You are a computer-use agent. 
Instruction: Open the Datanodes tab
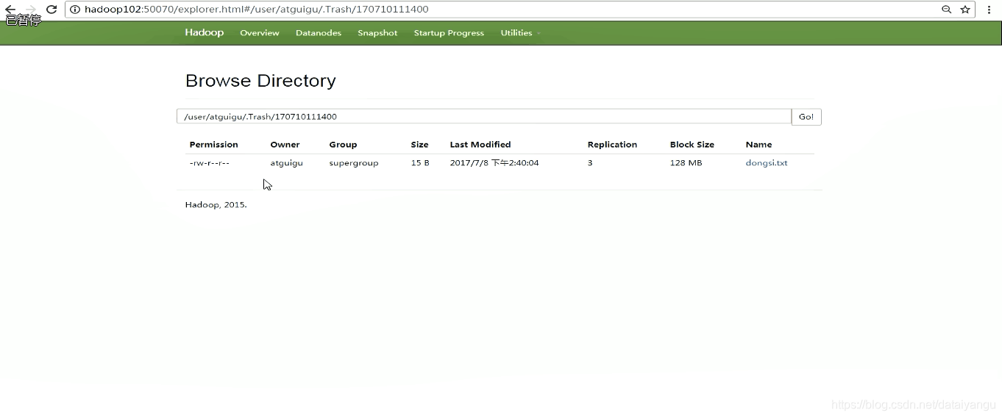tap(319, 33)
